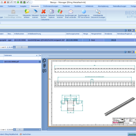The image size is (136, 136).
Task: Open the checkmark dropdown arrow in quick toolbar
Action: click(30, 2)
